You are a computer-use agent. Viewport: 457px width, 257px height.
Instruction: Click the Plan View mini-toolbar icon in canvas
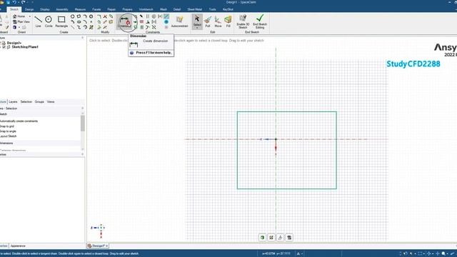coord(289,238)
